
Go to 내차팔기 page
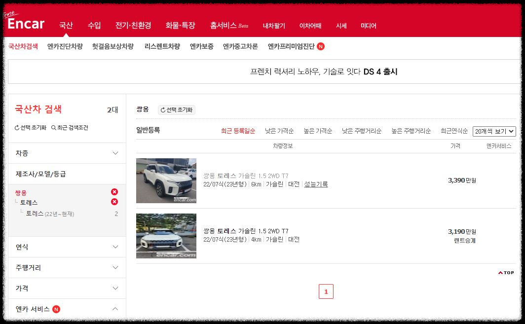274,26
